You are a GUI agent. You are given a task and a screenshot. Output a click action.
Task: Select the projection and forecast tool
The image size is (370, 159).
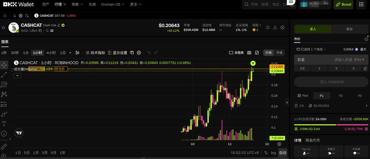click(4, 104)
